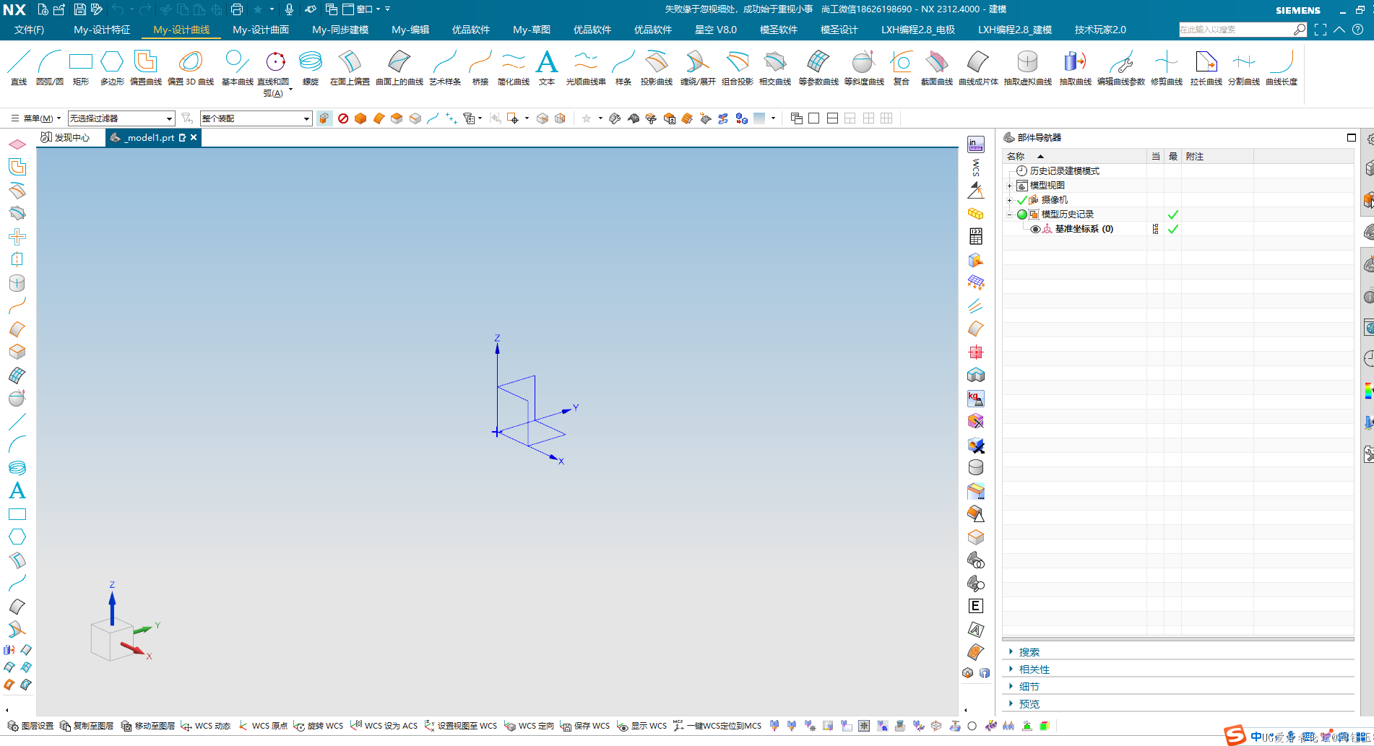Open the 文件(F) menu
Viewport: 1374px width, 746px height.
point(29,30)
